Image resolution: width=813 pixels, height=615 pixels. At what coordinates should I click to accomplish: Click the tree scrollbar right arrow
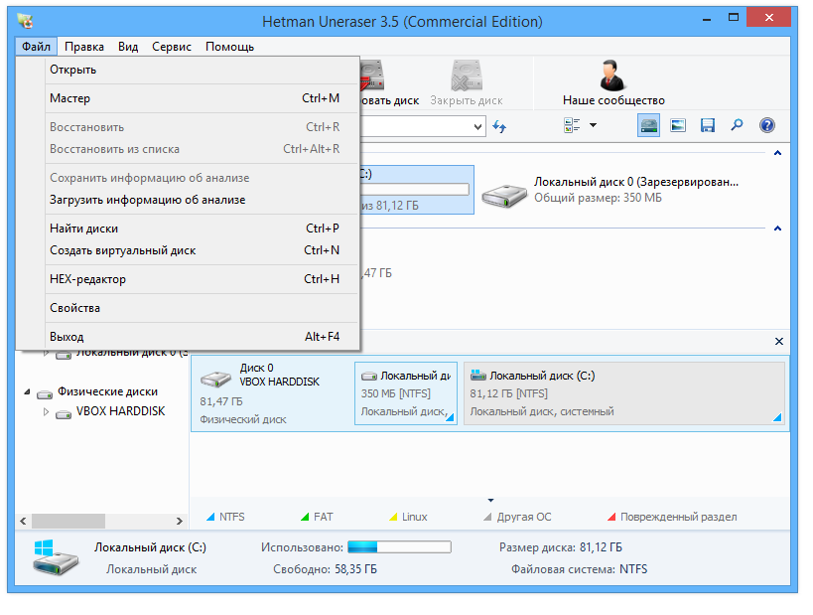180,521
